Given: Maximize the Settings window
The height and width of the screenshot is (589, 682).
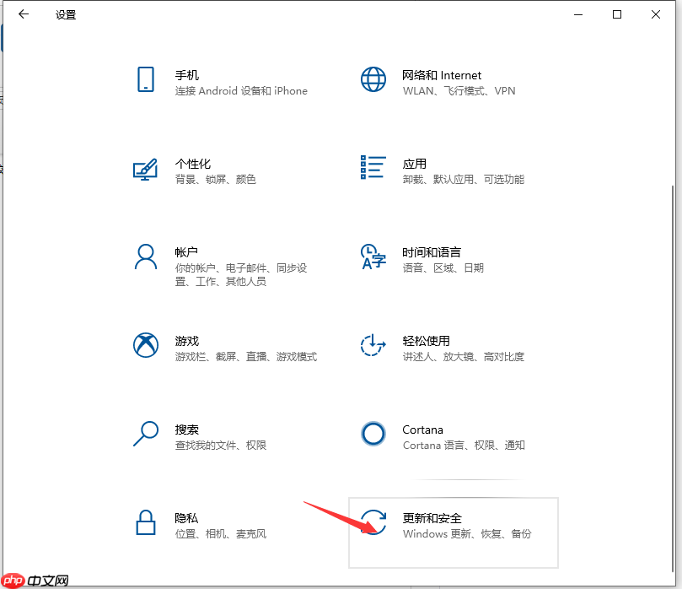Looking at the screenshot, I should point(616,14).
